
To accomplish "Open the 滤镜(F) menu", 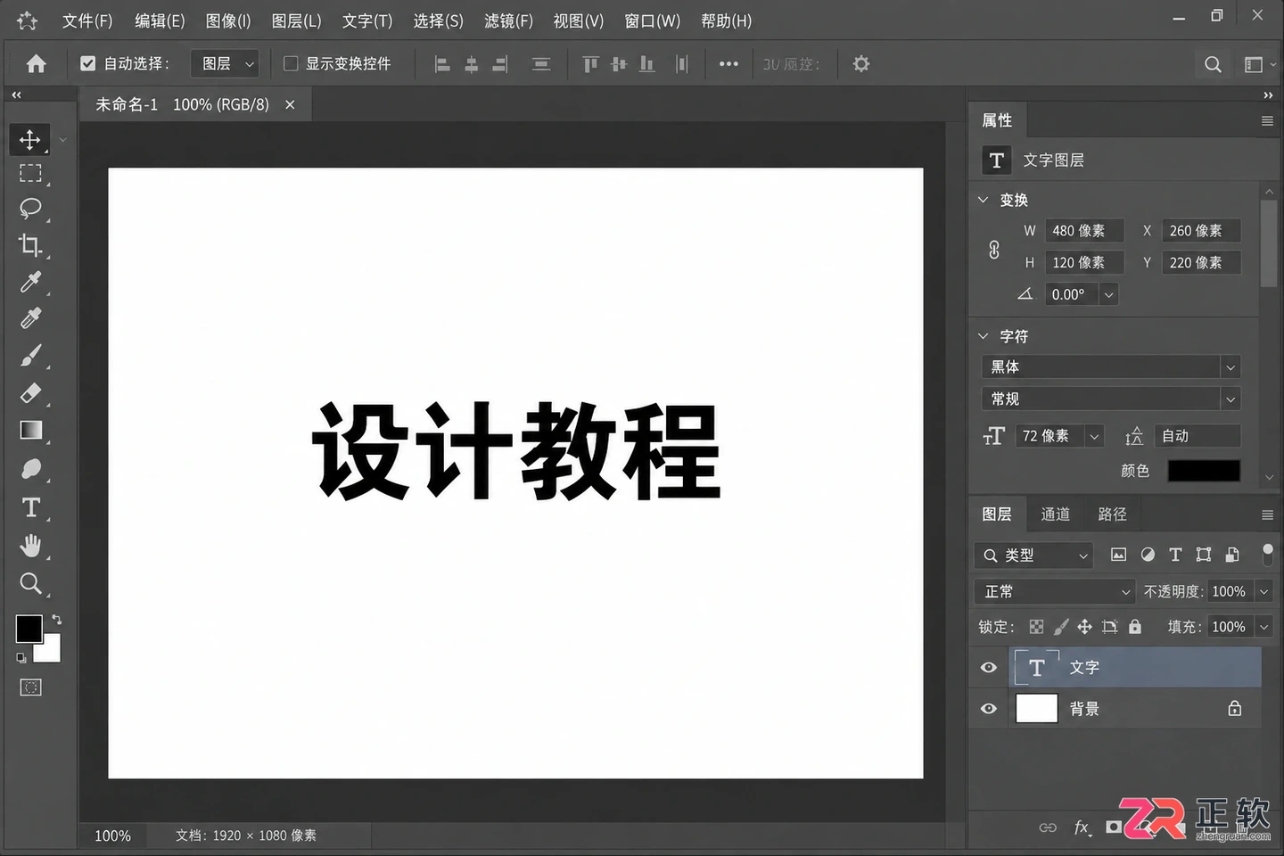I will coord(508,21).
